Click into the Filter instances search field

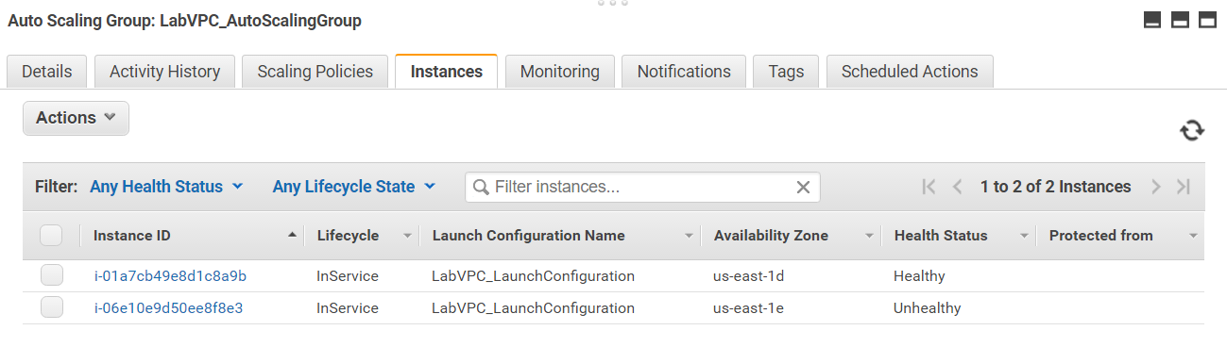point(642,187)
